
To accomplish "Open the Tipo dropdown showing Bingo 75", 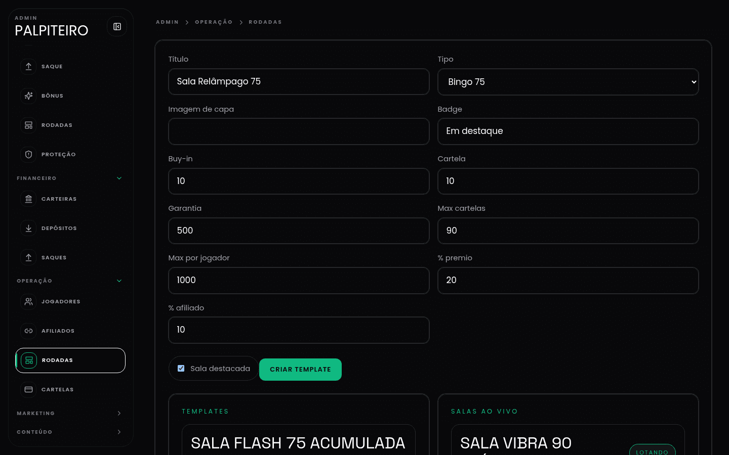I will (x=568, y=82).
